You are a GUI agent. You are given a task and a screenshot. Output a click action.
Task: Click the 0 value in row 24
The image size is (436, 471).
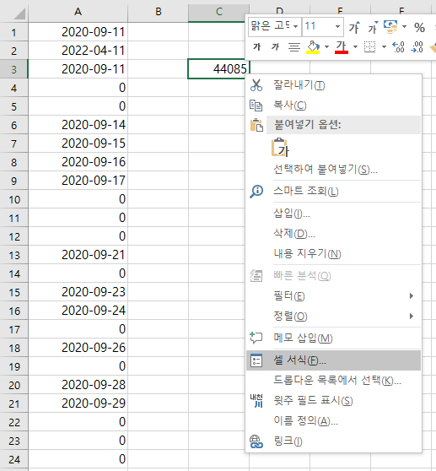pos(121,459)
